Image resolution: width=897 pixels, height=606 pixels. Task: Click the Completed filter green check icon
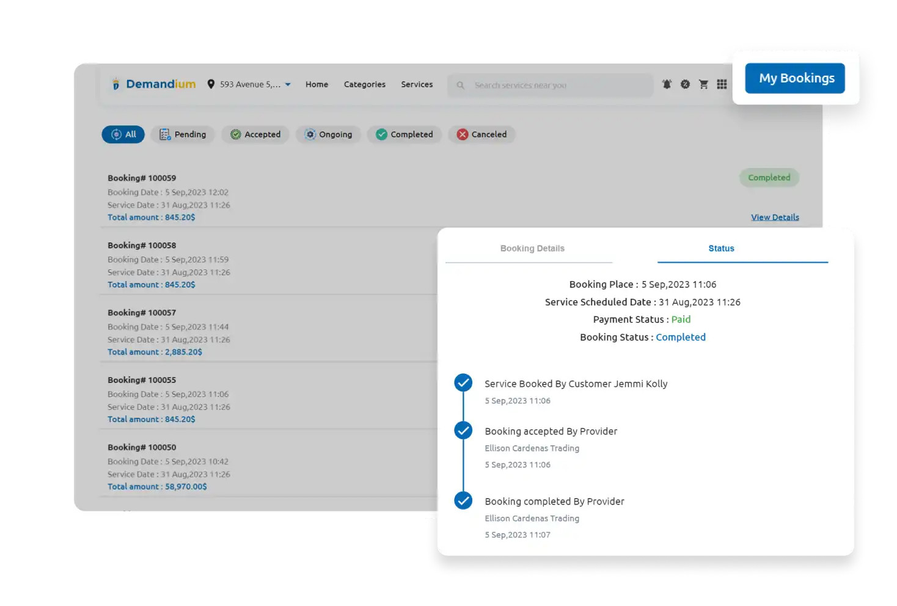pos(381,134)
